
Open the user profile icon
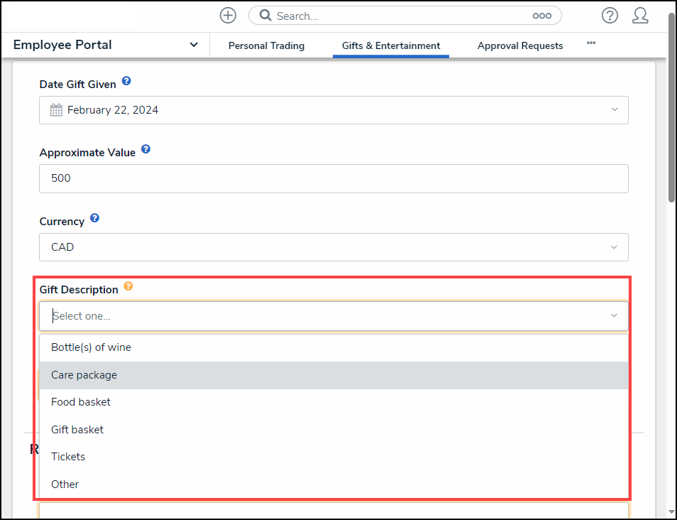640,16
